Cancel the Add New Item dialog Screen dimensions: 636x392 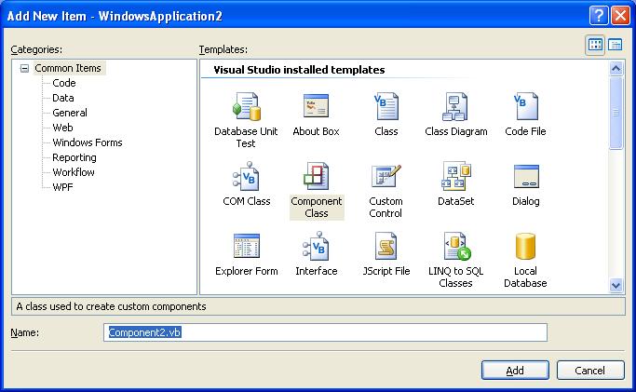pyautogui.click(x=590, y=370)
